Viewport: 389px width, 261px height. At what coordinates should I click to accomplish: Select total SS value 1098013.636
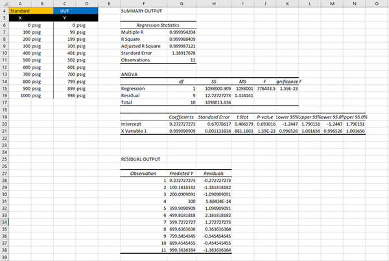coord(218,102)
